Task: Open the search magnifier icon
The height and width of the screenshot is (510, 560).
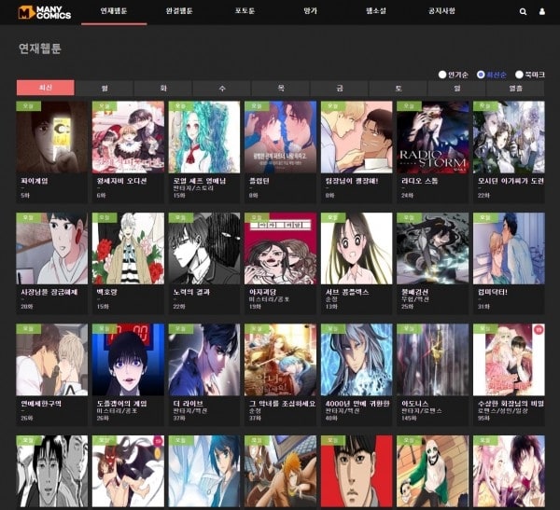Action: (x=523, y=11)
